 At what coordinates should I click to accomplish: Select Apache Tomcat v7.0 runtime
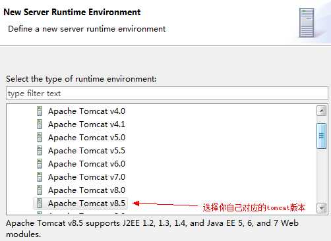[x=86, y=177]
